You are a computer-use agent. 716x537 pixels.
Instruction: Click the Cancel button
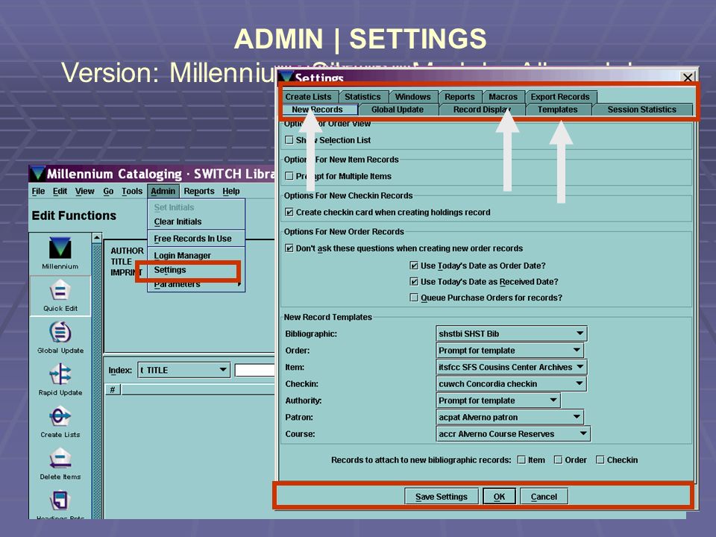(544, 497)
